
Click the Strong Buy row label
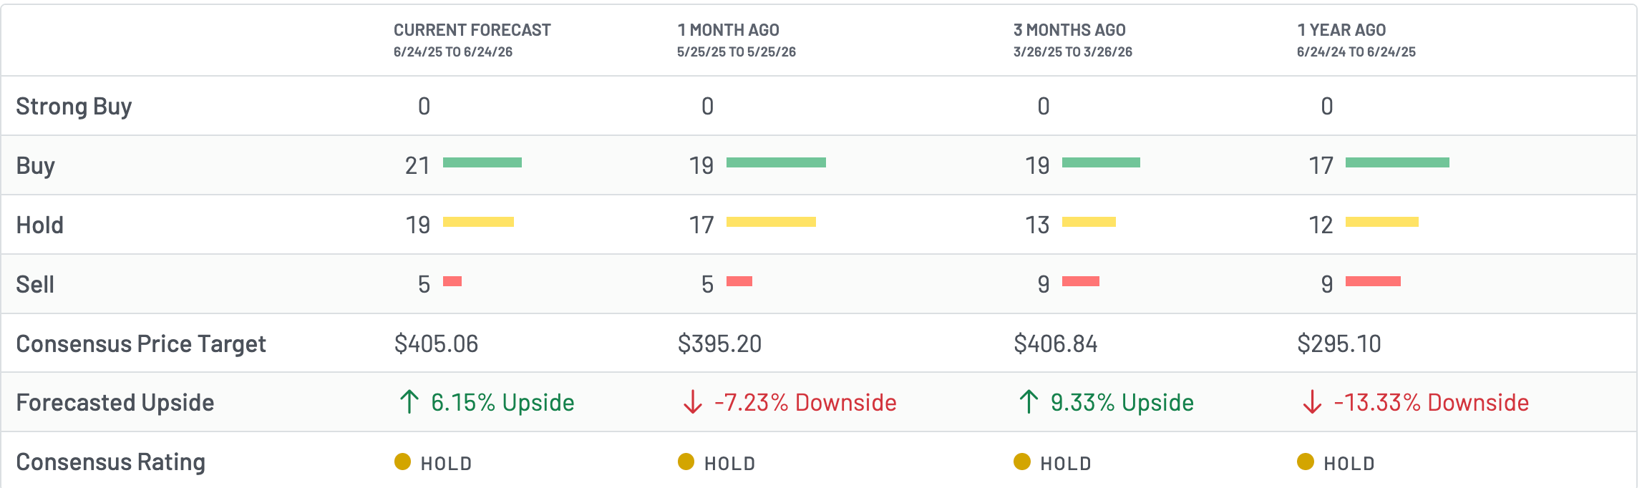coord(74,107)
